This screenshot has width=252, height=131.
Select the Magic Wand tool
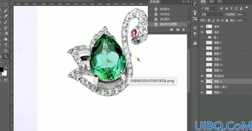(6, 11)
